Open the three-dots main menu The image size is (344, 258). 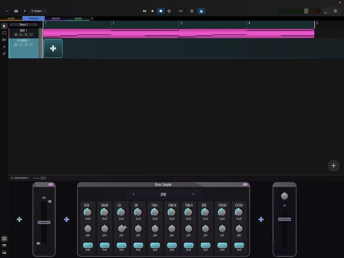7,11
